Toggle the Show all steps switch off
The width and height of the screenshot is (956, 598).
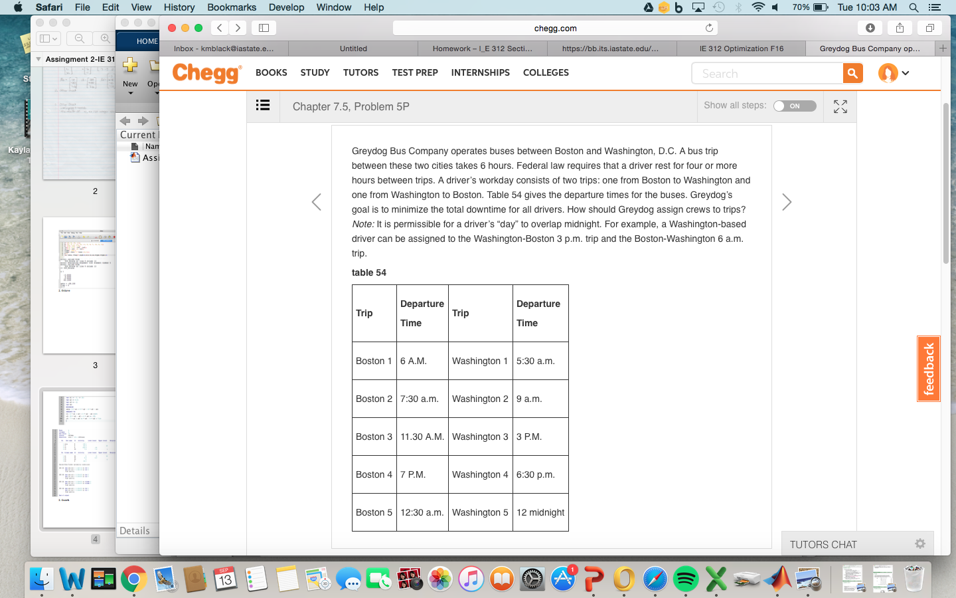coord(795,106)
